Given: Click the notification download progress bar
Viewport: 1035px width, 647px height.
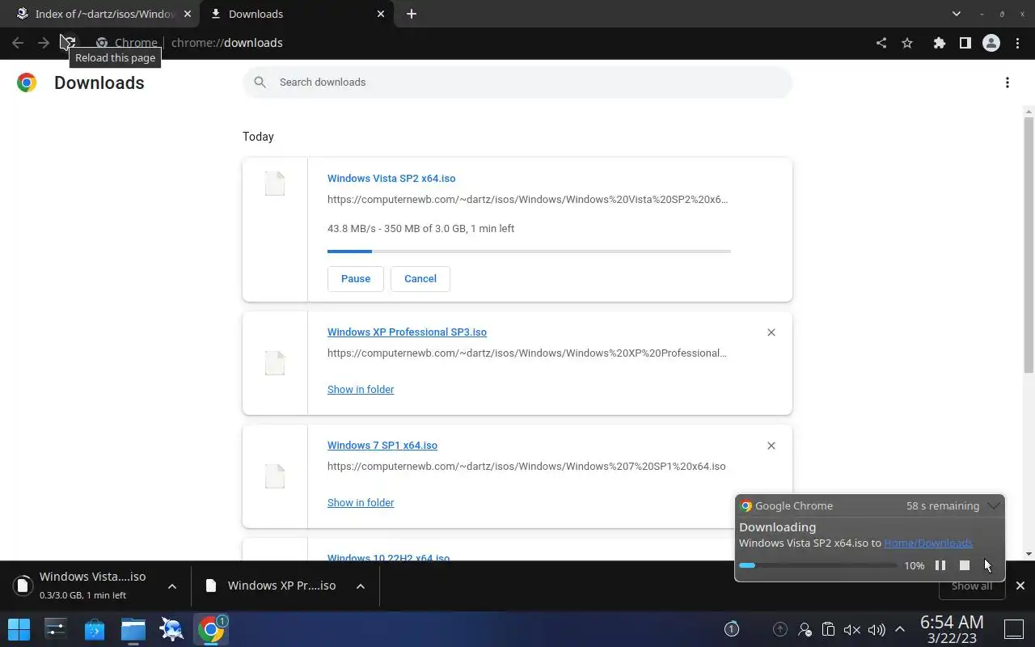Looking at the screenshot, I should click(817, 565).
